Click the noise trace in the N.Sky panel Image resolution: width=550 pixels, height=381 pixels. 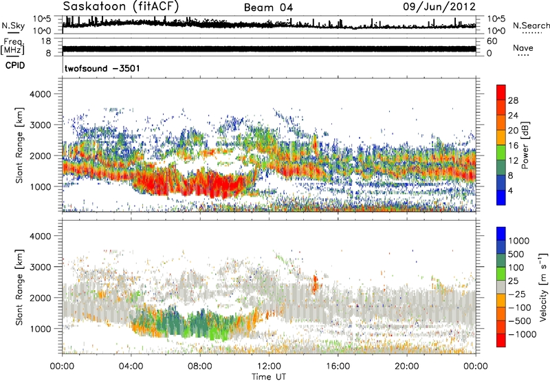click(269, 24)
